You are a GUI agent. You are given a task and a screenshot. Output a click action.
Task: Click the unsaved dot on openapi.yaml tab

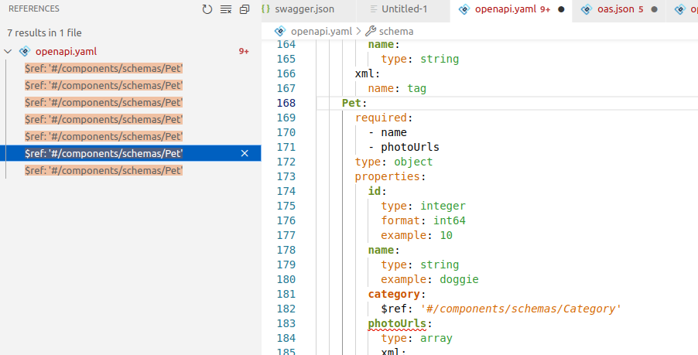560,9
